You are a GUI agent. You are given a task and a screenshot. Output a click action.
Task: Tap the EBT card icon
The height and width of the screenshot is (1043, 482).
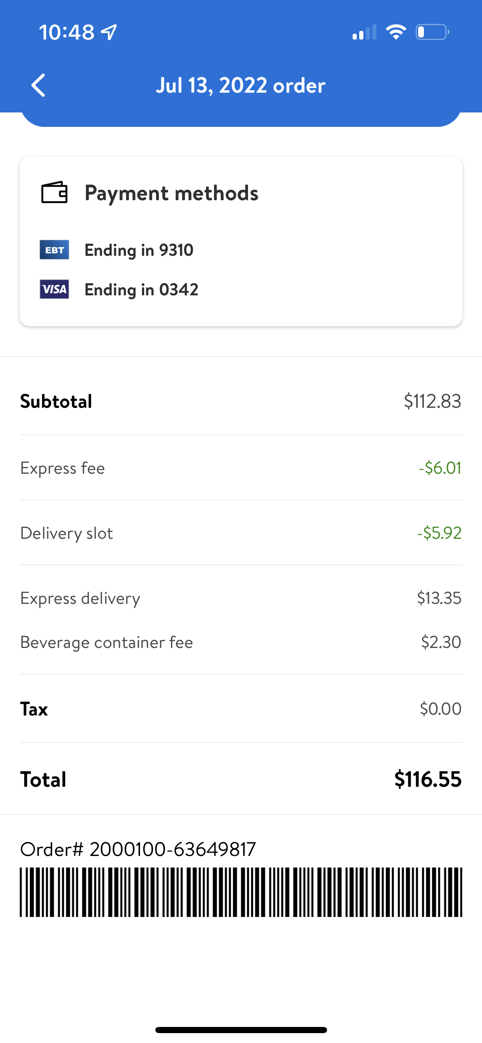coord(54,250)
